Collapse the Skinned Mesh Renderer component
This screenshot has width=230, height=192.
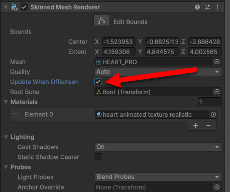(6, 8)
